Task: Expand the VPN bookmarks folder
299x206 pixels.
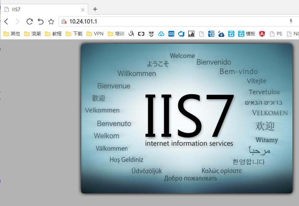Action: point(95,34)
